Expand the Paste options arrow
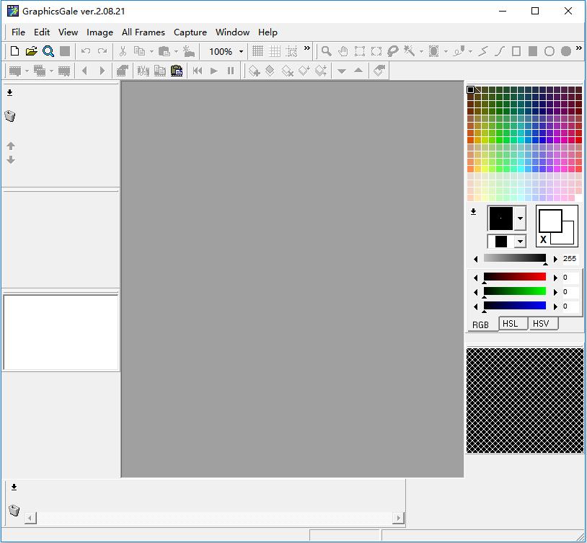 point(176,51)
